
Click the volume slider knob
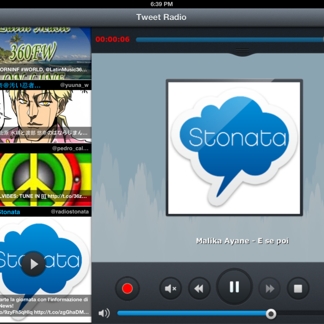(271, 313)
